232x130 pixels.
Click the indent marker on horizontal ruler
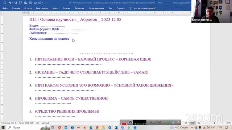click(29, 13)
